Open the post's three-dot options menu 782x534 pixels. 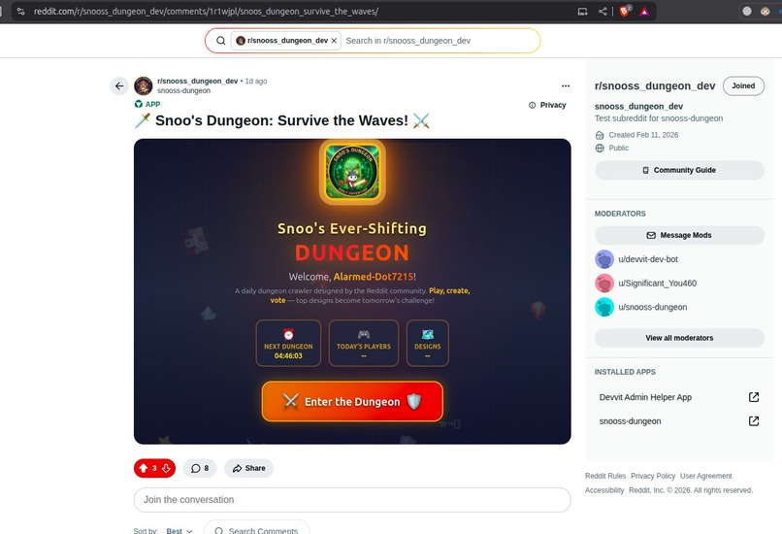(x=565, y=85)
